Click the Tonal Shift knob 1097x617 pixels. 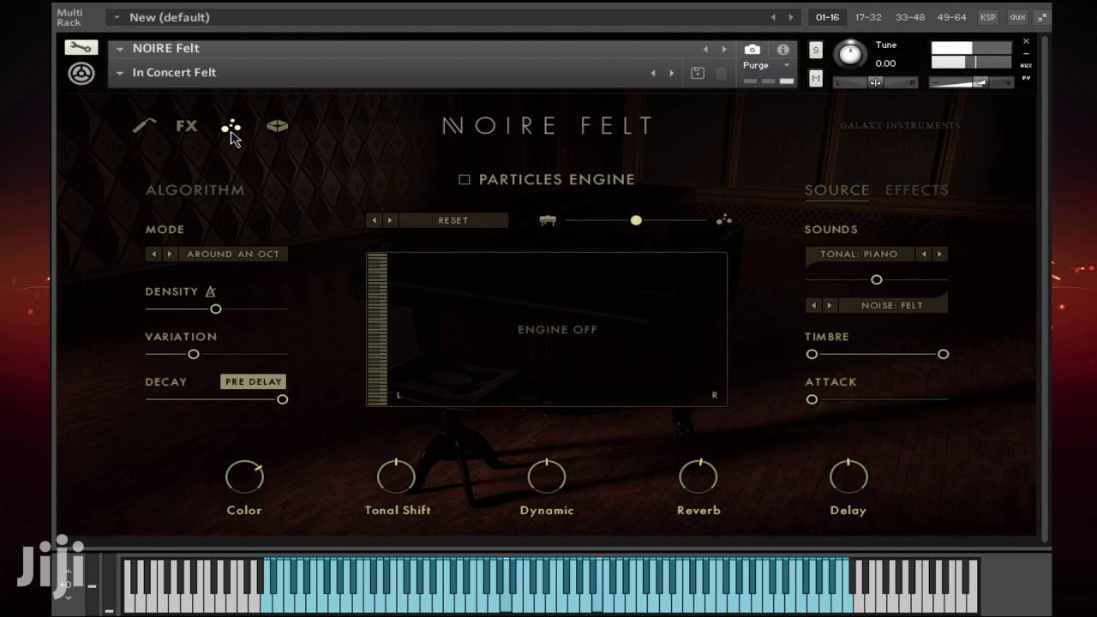pos(396,476)
